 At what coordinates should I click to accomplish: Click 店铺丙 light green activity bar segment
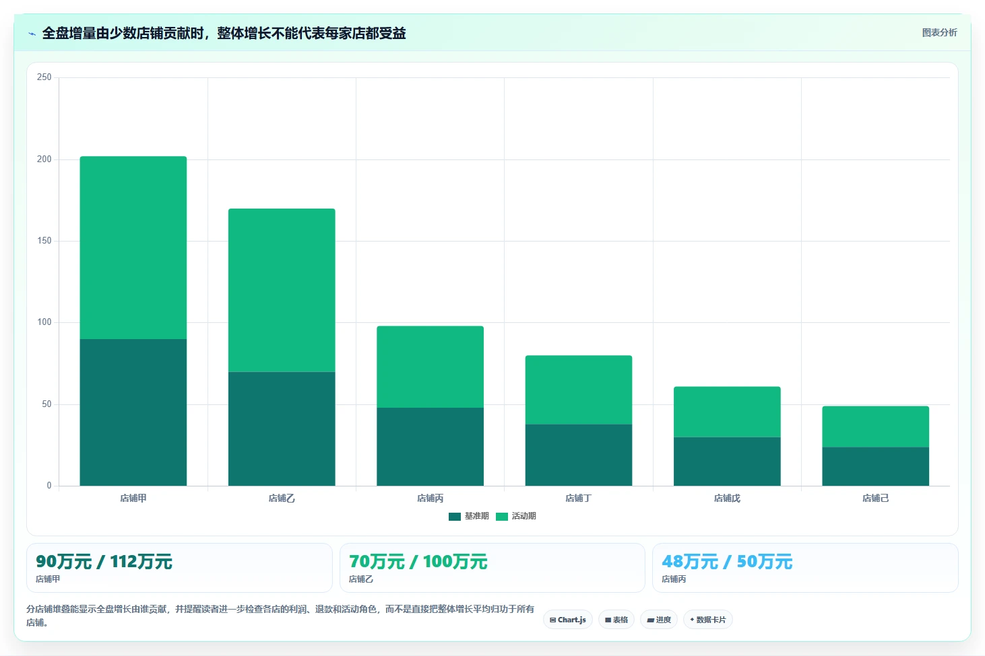[x=430, y=367]
